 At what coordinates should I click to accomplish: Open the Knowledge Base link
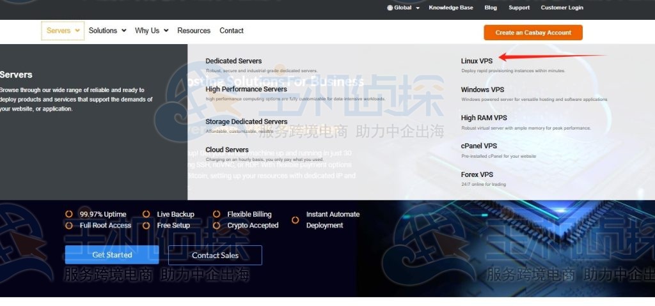pyautogui.click(x=451, y=8)
